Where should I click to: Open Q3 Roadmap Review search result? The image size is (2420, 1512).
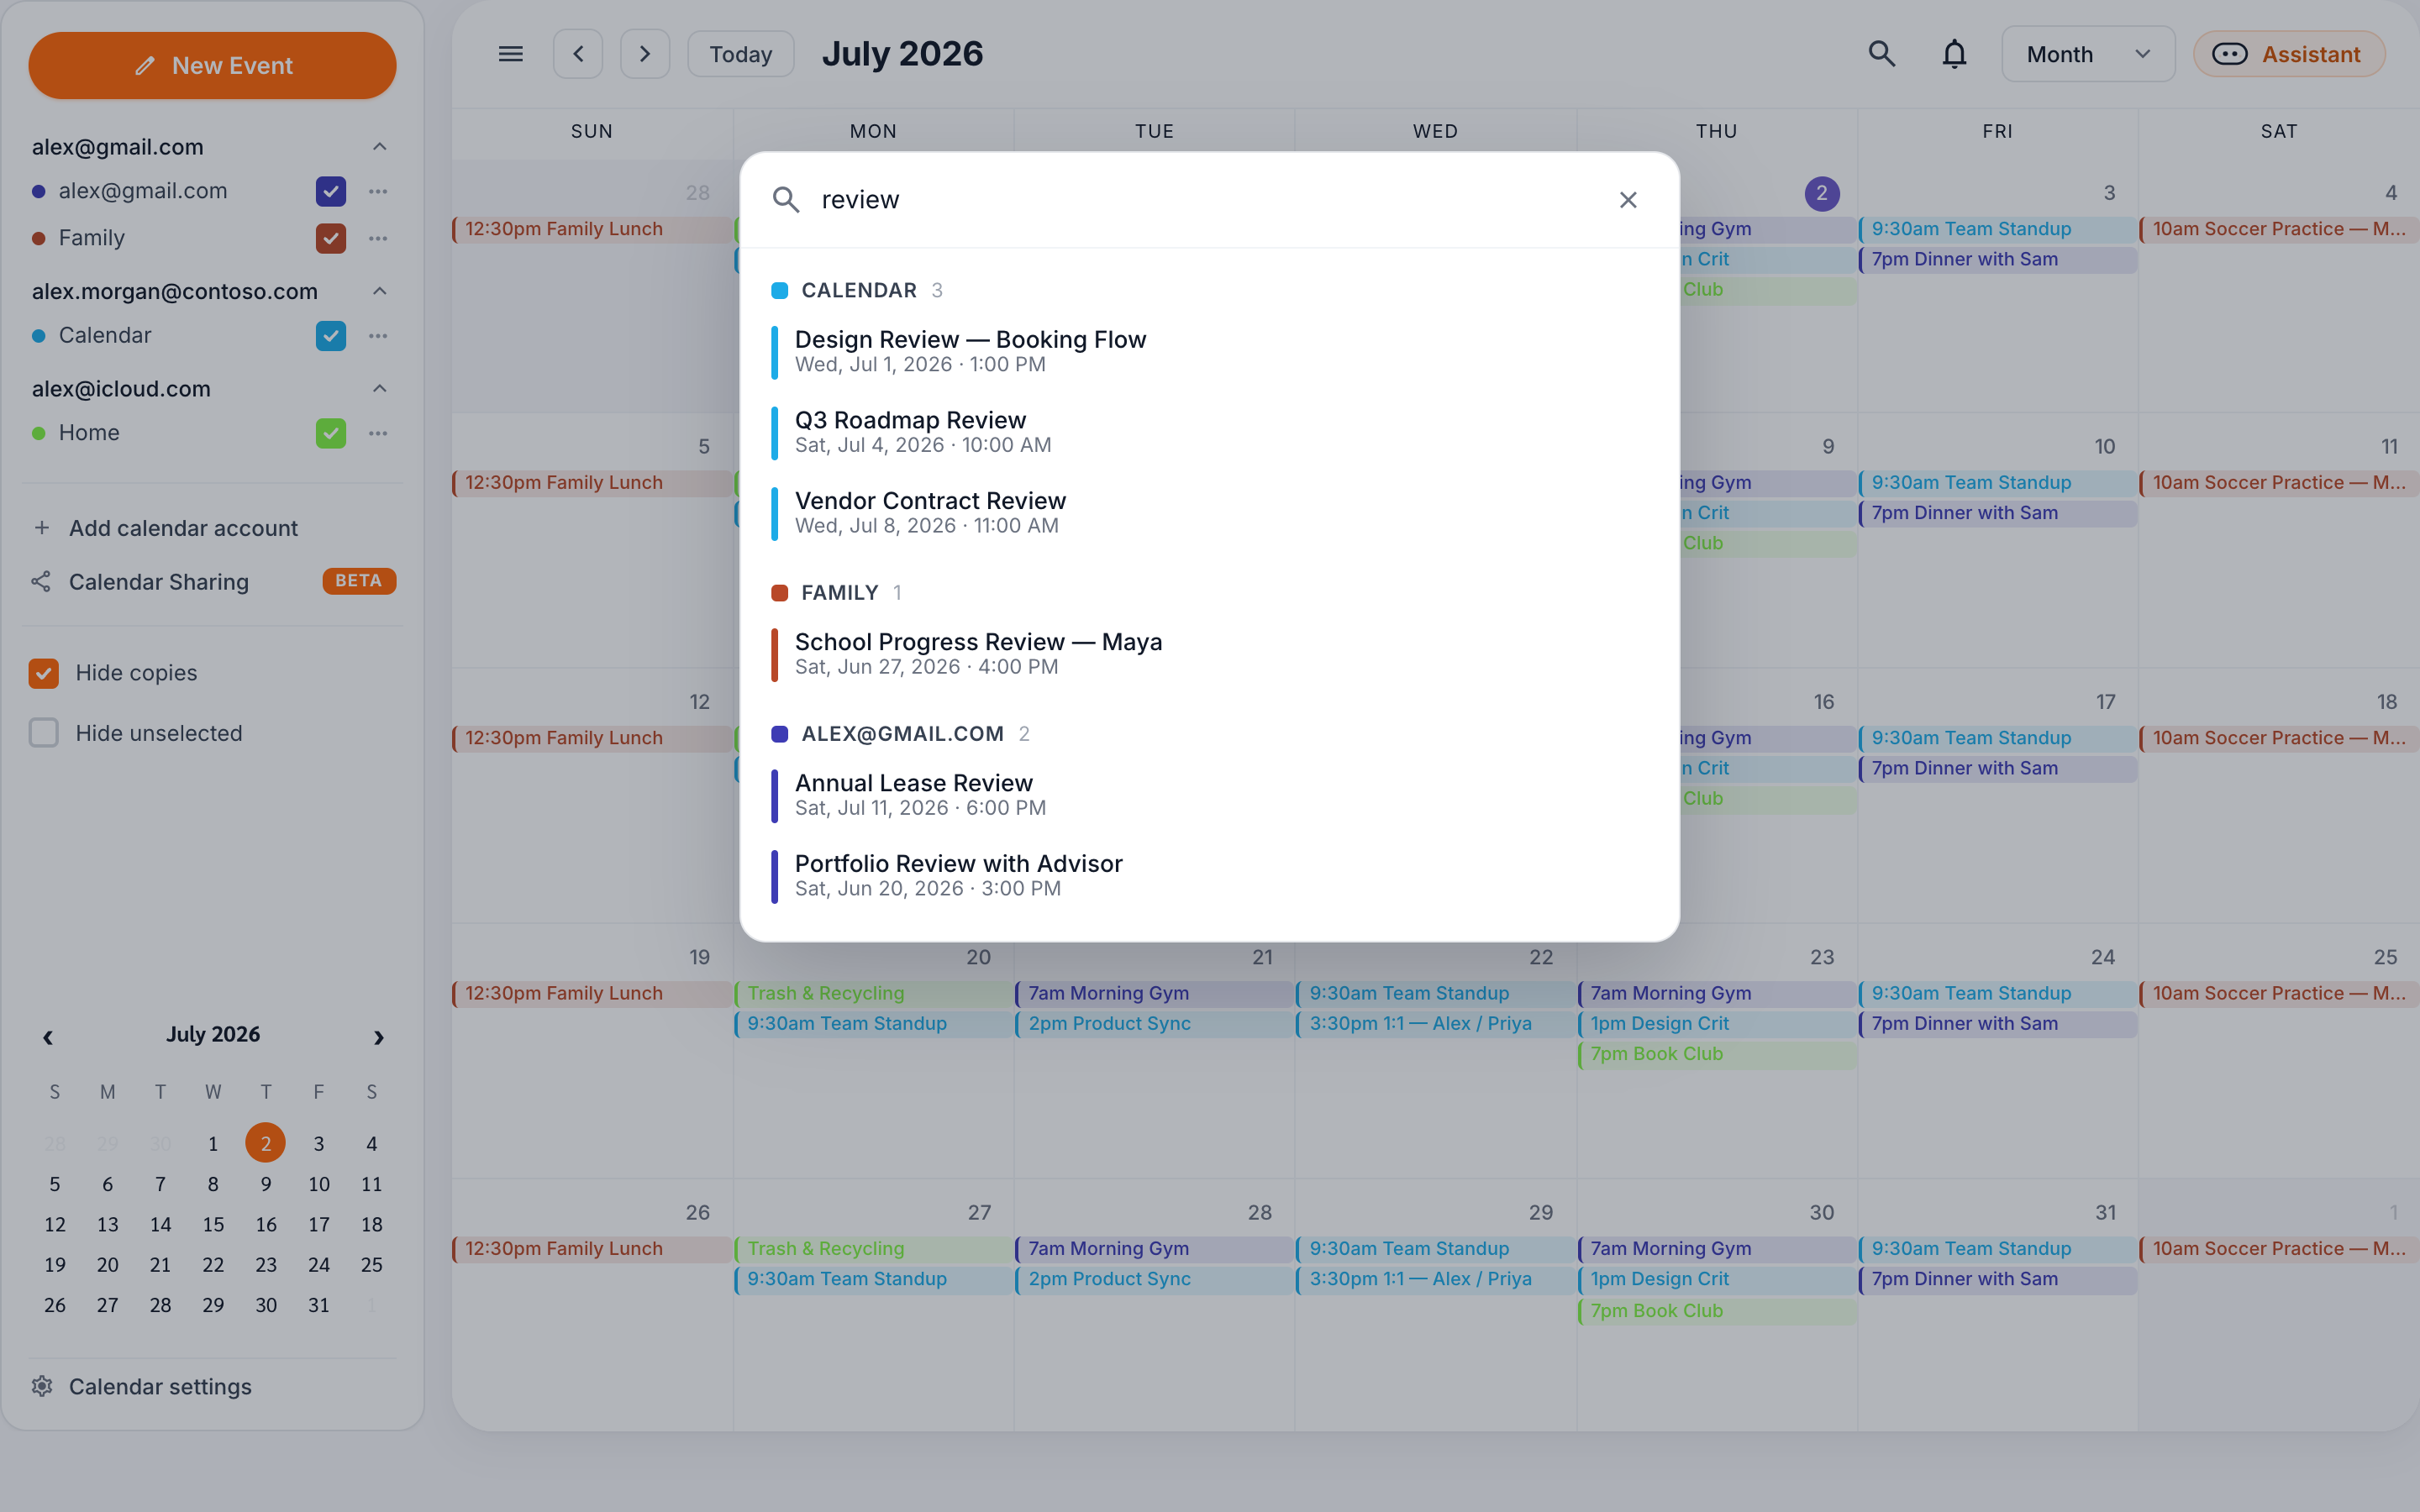coord(1209,432)
